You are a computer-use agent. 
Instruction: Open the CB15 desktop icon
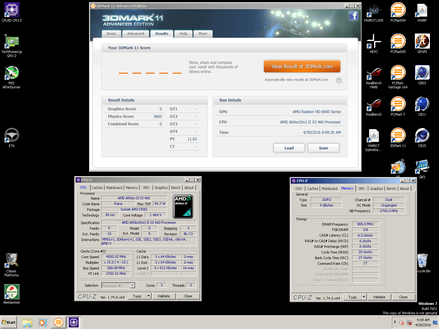[x=422, y=138]
